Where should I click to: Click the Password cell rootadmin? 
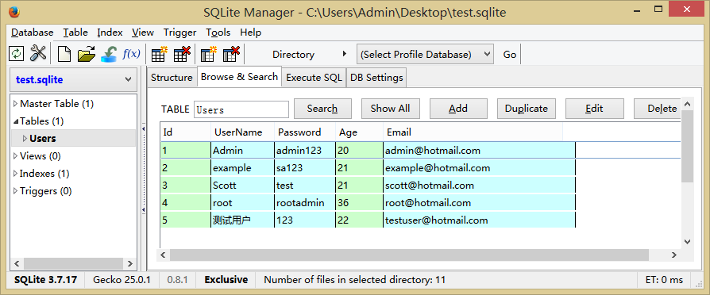(305, 203)
